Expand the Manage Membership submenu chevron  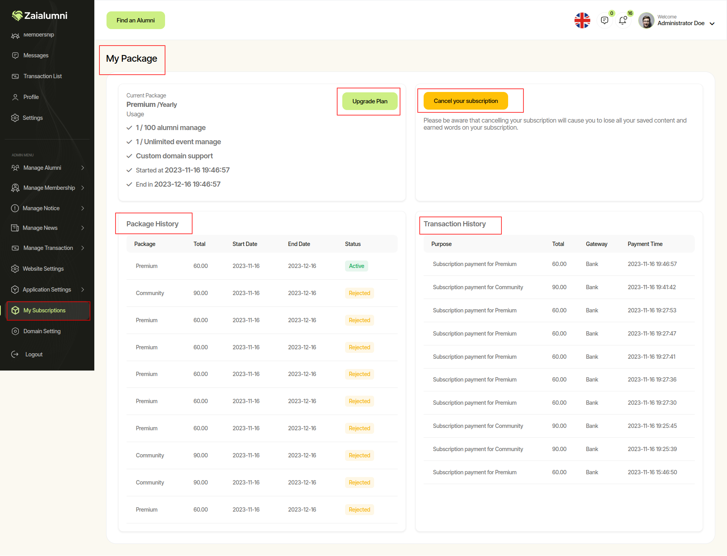point(83,188)
